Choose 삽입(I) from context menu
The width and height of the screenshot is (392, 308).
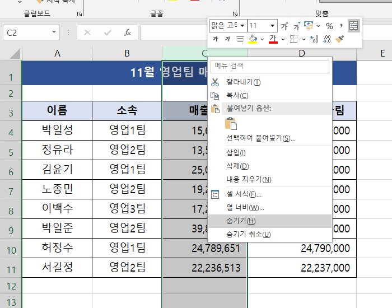[270, 152]
